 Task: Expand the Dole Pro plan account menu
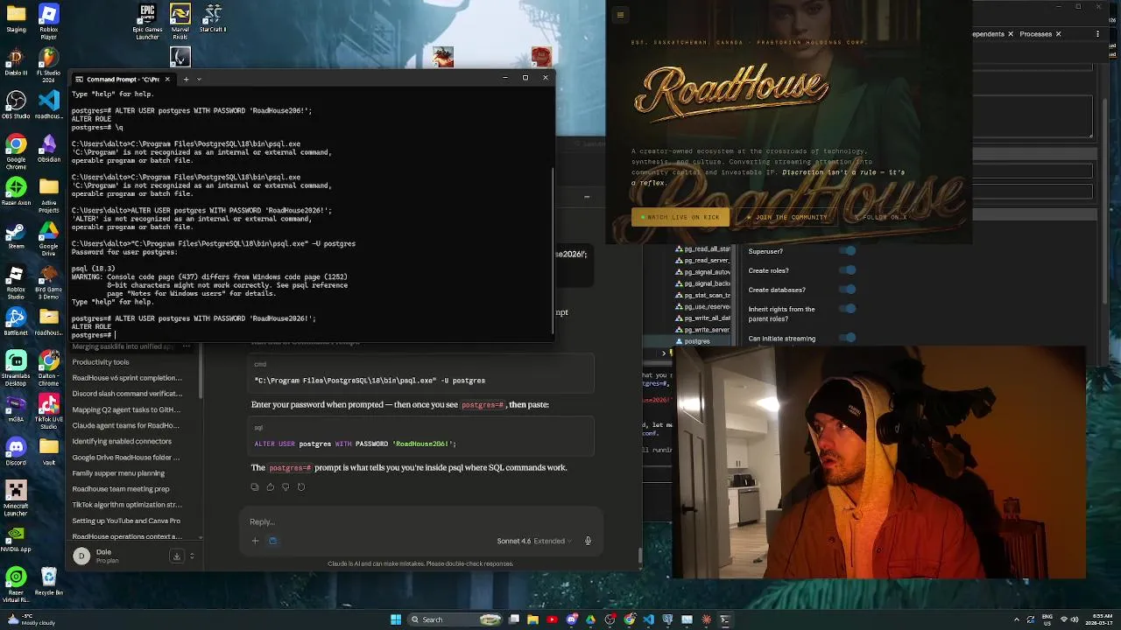click(x=192, y=556)
